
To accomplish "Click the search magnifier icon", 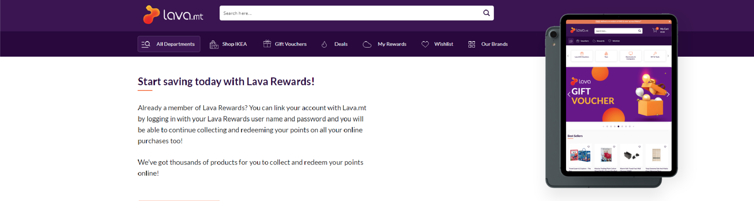I will [486, 13].
